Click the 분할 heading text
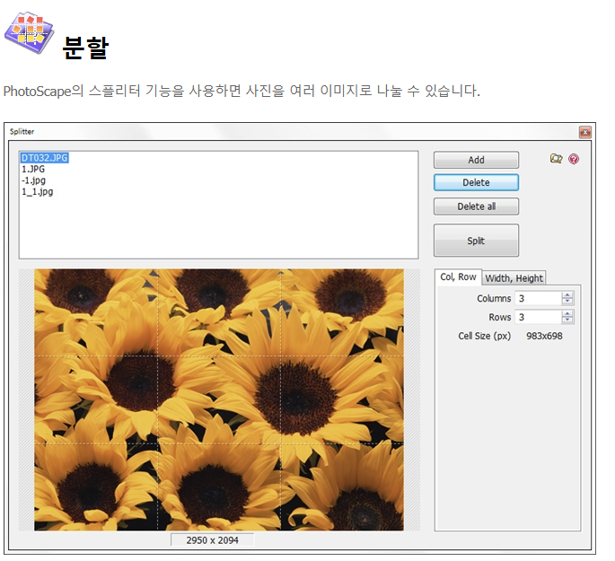This screenshot has height=561, width=615. [85, 48]
